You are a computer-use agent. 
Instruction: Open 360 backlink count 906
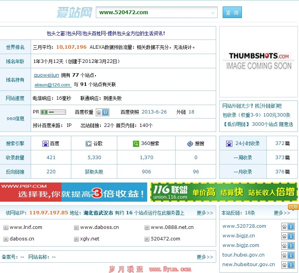(x=146, y=172)
